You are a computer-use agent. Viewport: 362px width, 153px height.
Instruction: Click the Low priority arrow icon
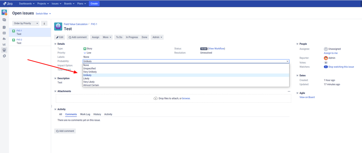[85, 53]
